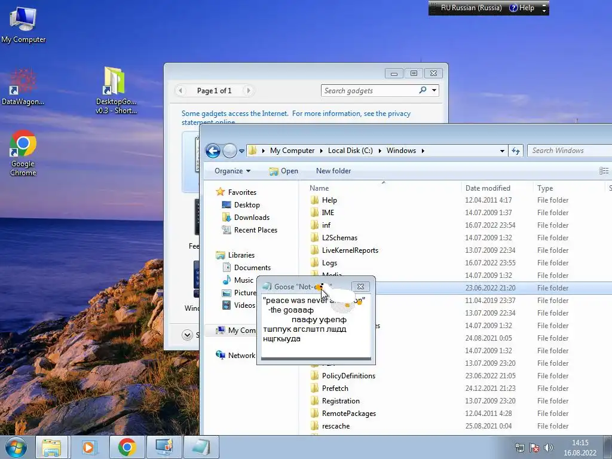Select Network in navigation pane
Image resolution: width=612 pixels, height=459 pixels.
pyautogui.click(x=235, y=355)
